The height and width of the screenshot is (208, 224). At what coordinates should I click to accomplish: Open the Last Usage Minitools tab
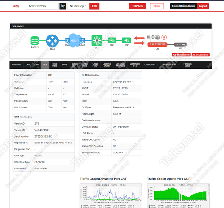pyautogui.click(x=121, y=65)
